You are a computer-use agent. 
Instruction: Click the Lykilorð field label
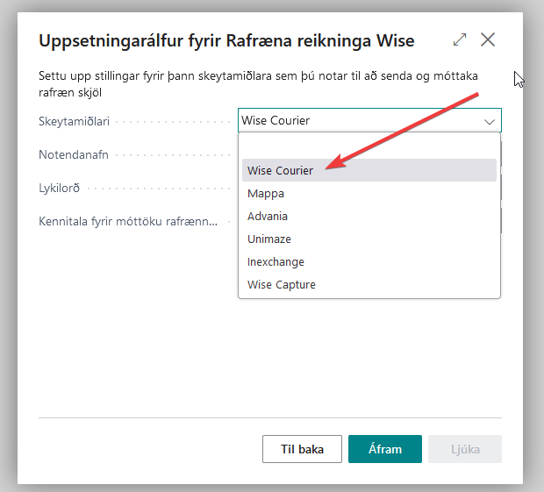click(x=61, y=188)
